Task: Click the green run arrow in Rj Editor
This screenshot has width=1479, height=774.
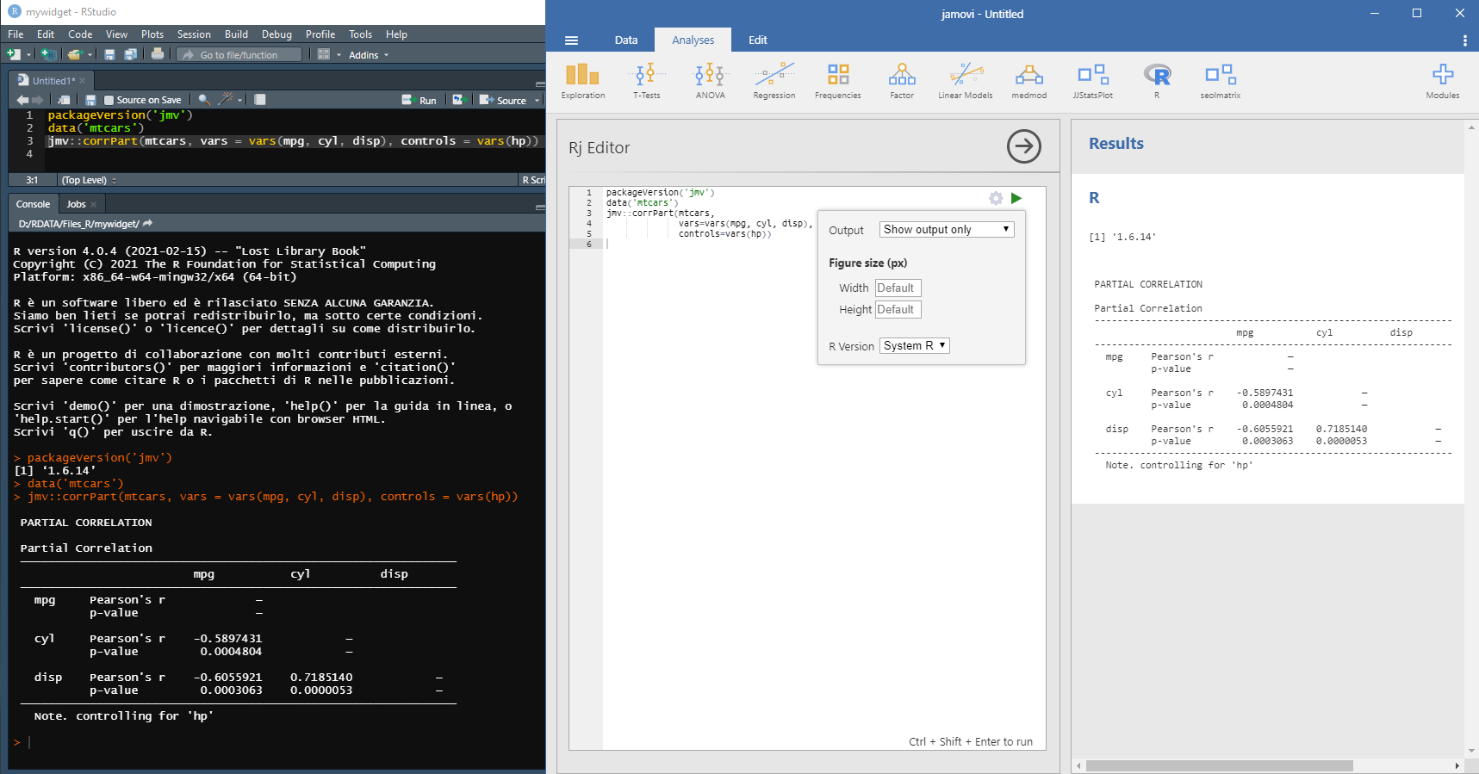Action: (1016, 198)
